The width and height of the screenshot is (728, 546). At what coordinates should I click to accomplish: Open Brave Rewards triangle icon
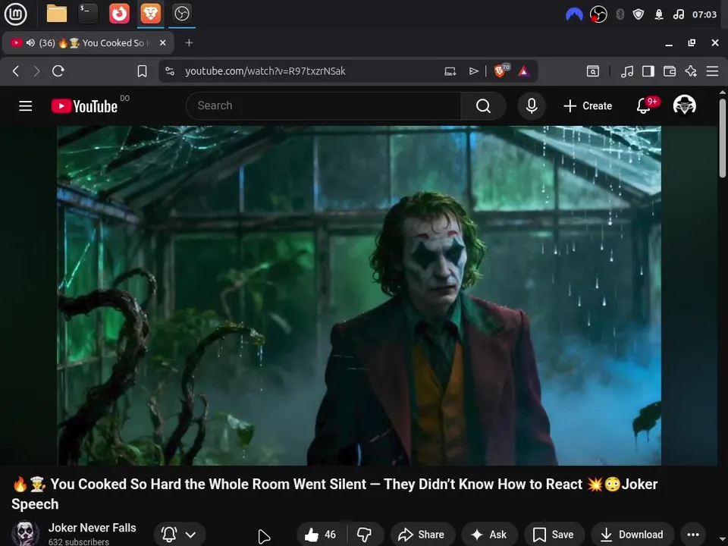(524, 71)
